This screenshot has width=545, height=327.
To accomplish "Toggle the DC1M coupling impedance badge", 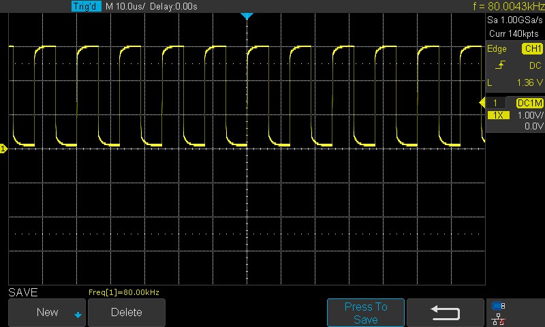I will [x=529, y=103].
